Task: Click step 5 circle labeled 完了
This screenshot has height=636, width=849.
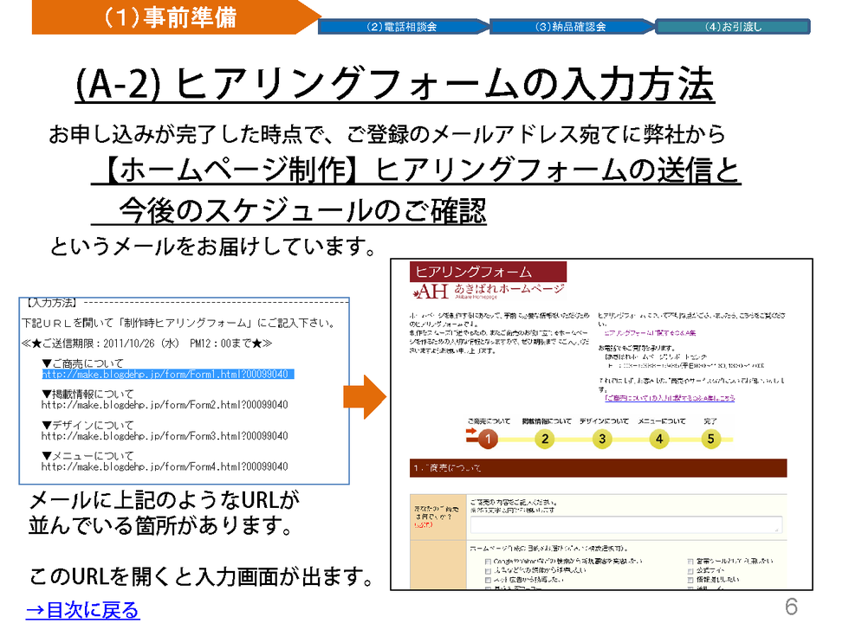Action: 710,439
